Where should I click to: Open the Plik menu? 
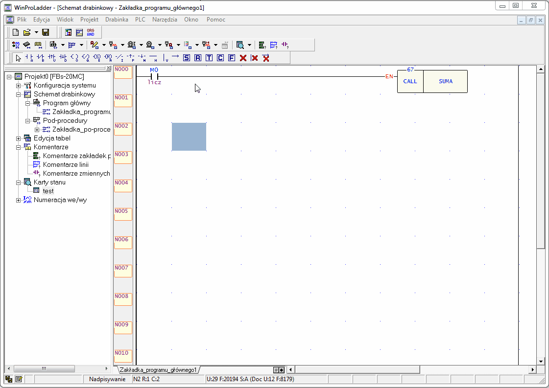[22, 20]
